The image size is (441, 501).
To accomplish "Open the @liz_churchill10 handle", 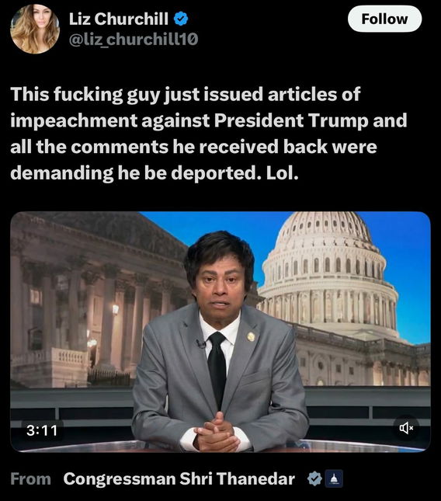I will click(134, 40).
